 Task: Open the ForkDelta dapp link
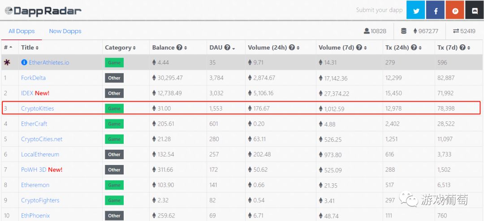[33, 78]
